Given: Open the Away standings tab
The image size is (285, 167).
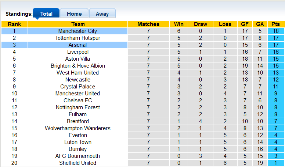Looking at the screenshot, I should 102,14.
